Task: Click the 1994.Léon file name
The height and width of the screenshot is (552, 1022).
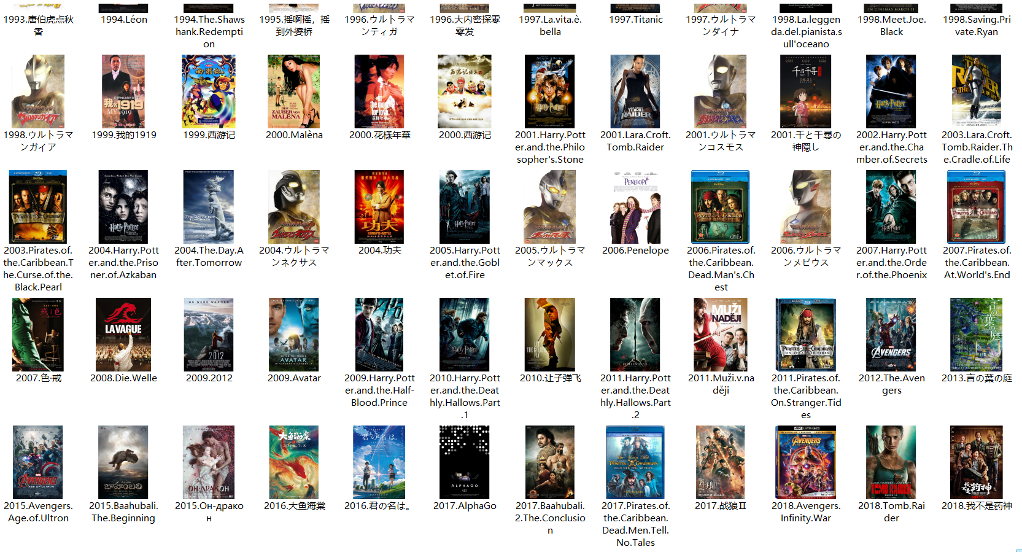Action: click(x=123, y=20)
